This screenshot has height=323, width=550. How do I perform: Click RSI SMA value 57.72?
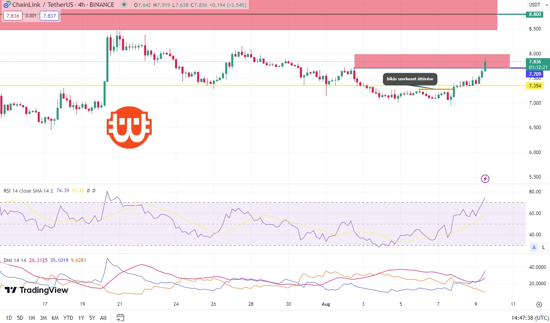pos(78,191)
